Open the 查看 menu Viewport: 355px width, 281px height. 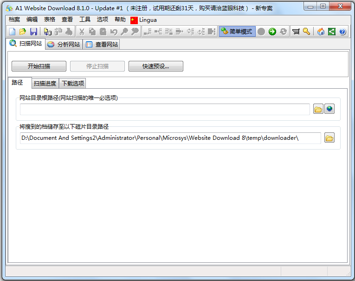pos(67,20)
